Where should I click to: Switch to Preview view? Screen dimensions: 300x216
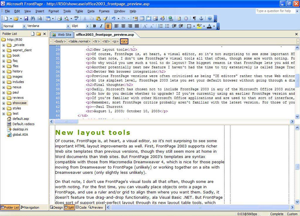click(96, 207)
